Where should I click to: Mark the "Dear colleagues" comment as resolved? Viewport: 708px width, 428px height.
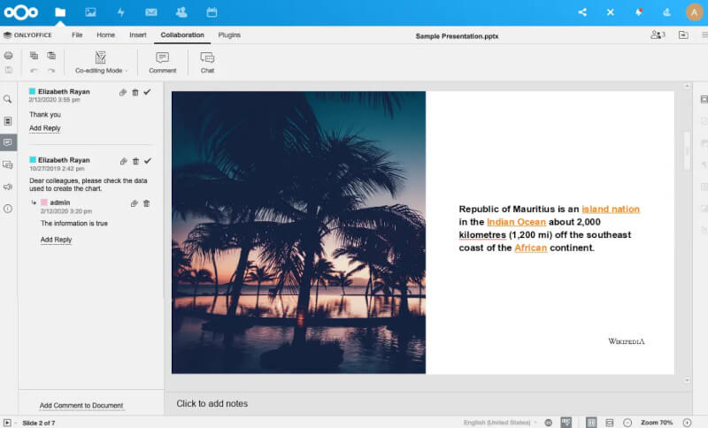pos(148,161)
